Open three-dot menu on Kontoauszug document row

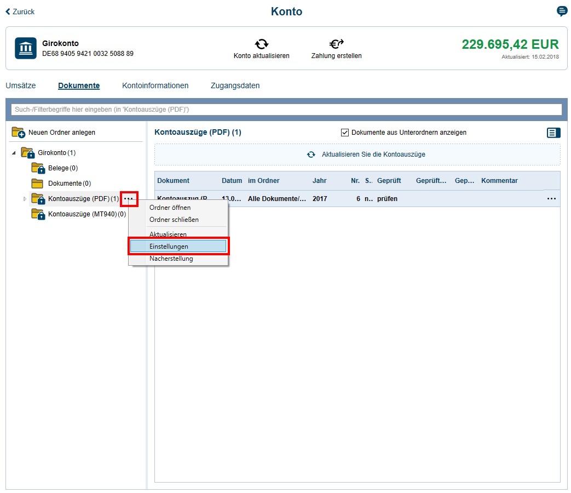point(551,199)
